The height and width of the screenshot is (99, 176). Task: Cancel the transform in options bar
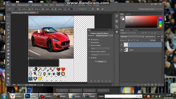(x=98, y=9)
